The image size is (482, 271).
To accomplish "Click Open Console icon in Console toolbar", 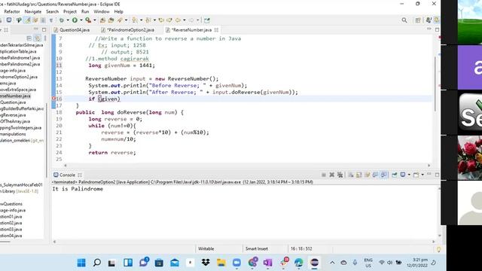I will (416, 175).
